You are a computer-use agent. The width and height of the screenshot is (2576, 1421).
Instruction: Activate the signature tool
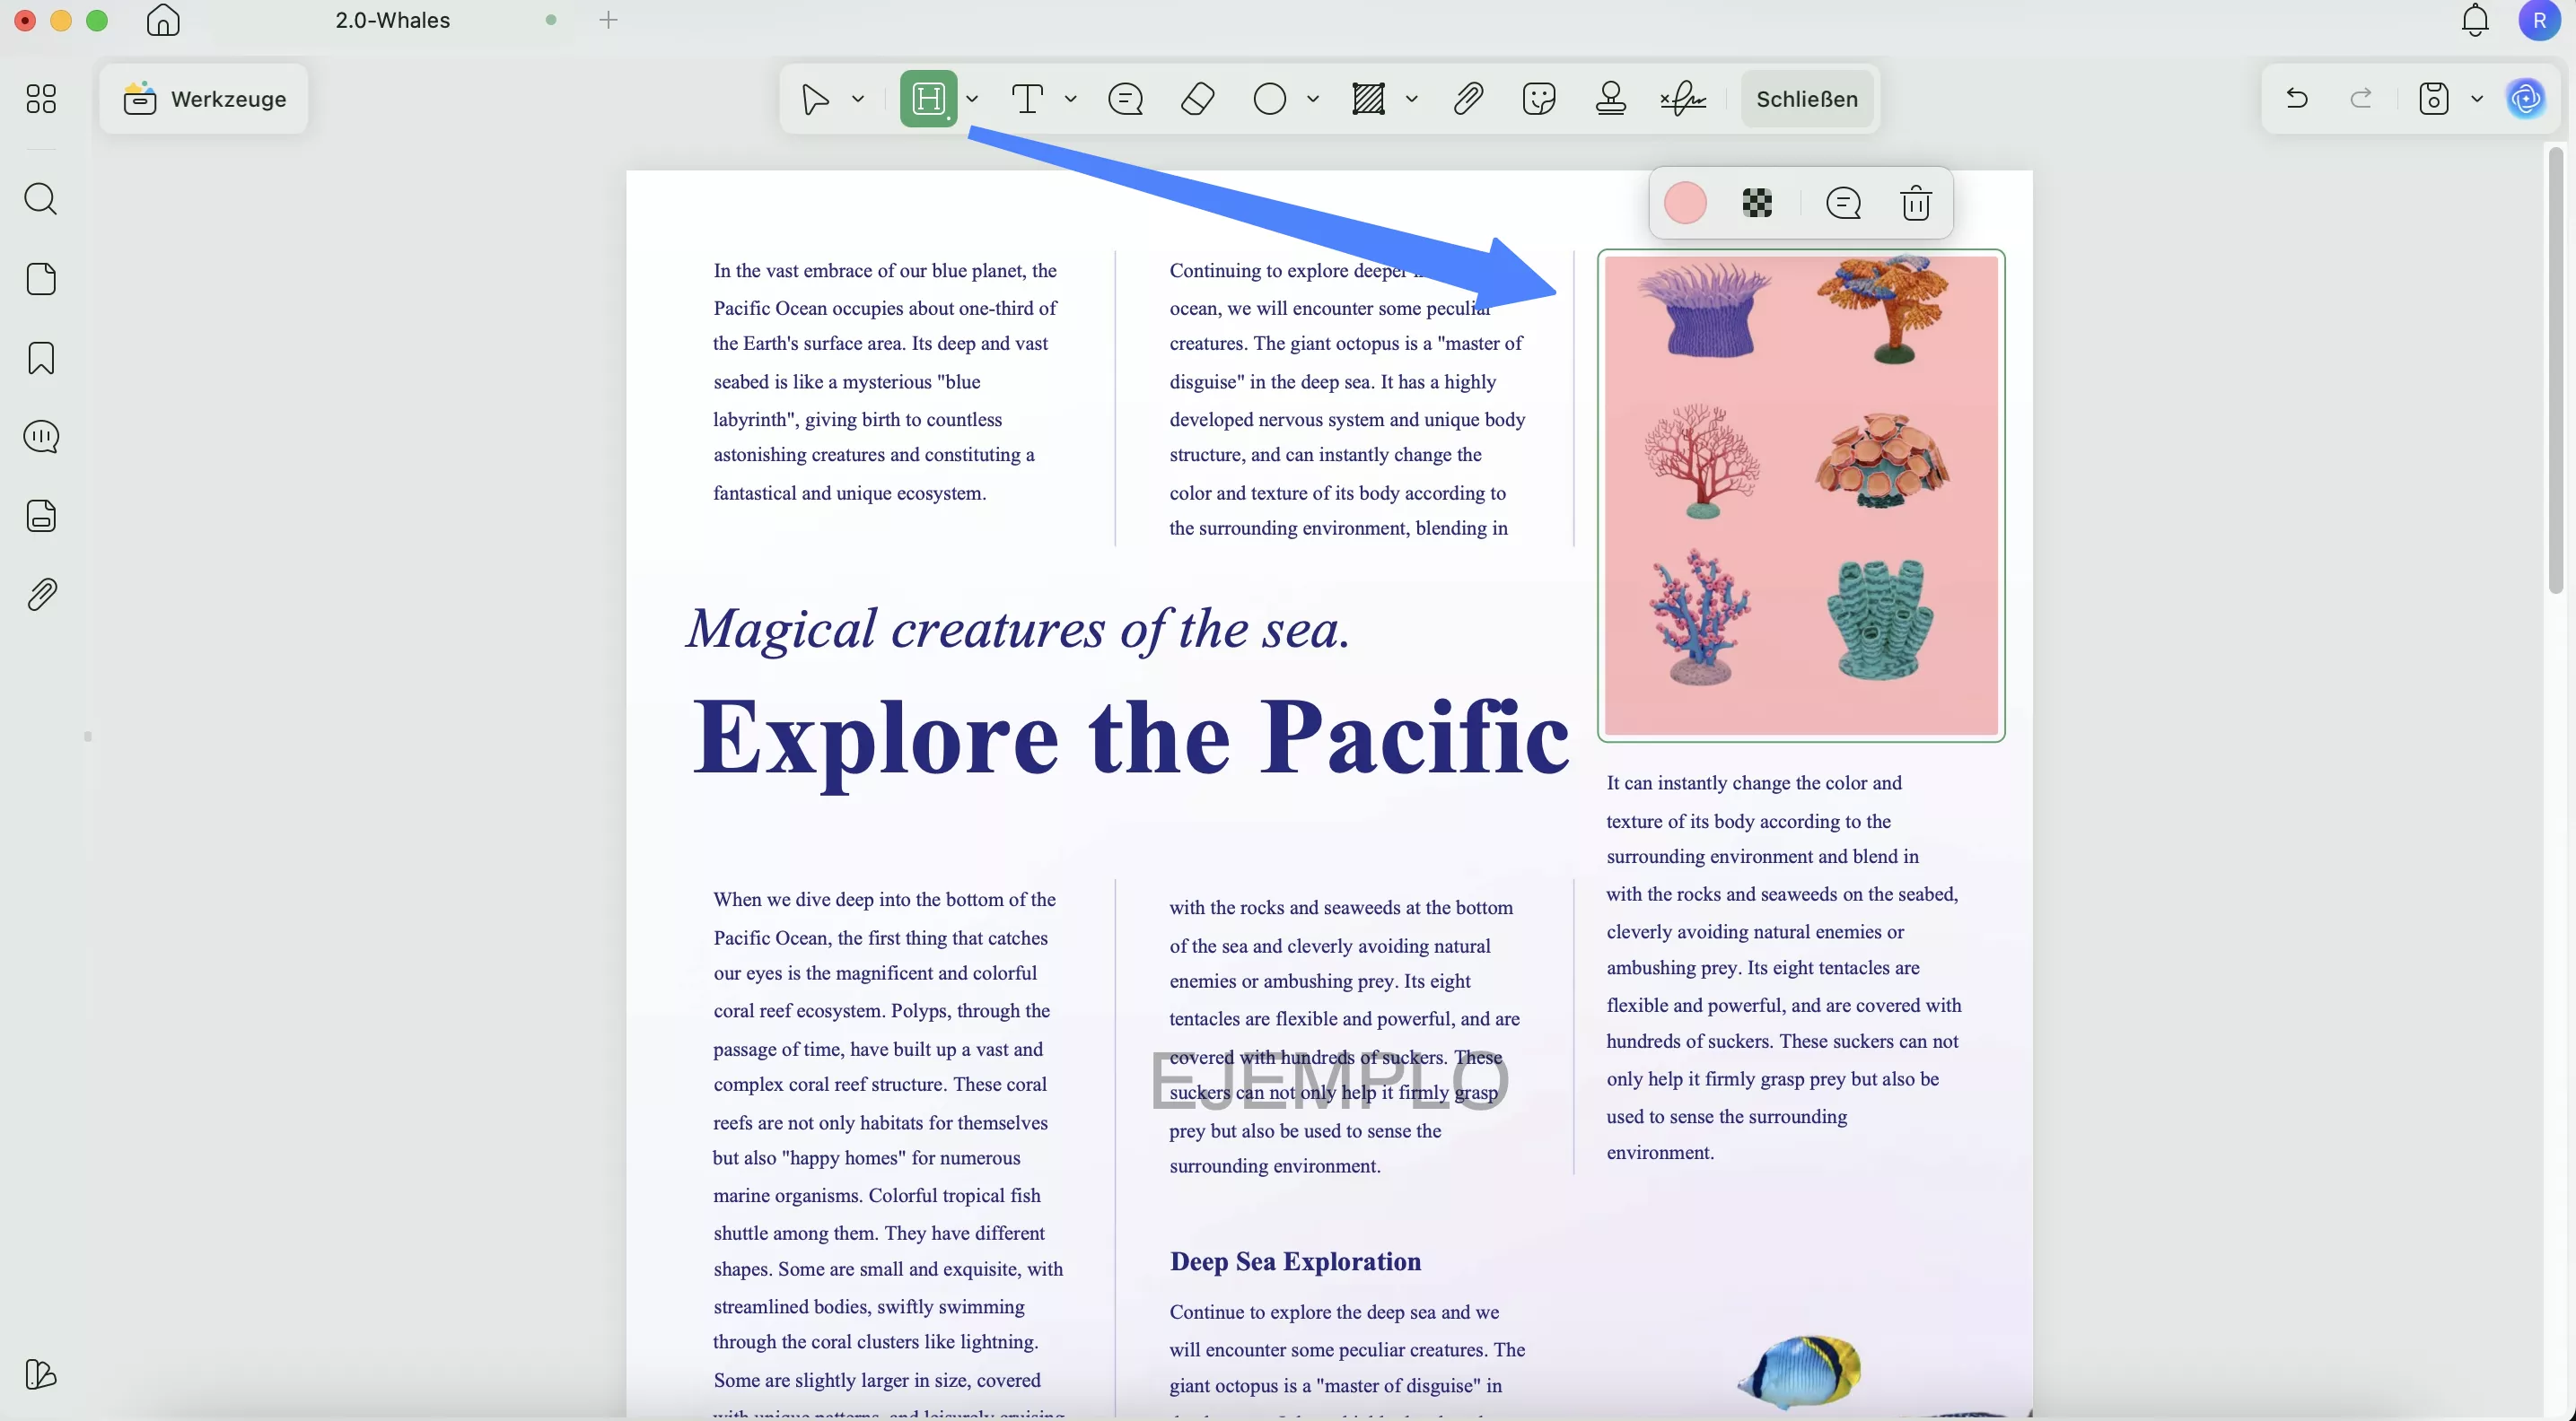point(1683,99)
